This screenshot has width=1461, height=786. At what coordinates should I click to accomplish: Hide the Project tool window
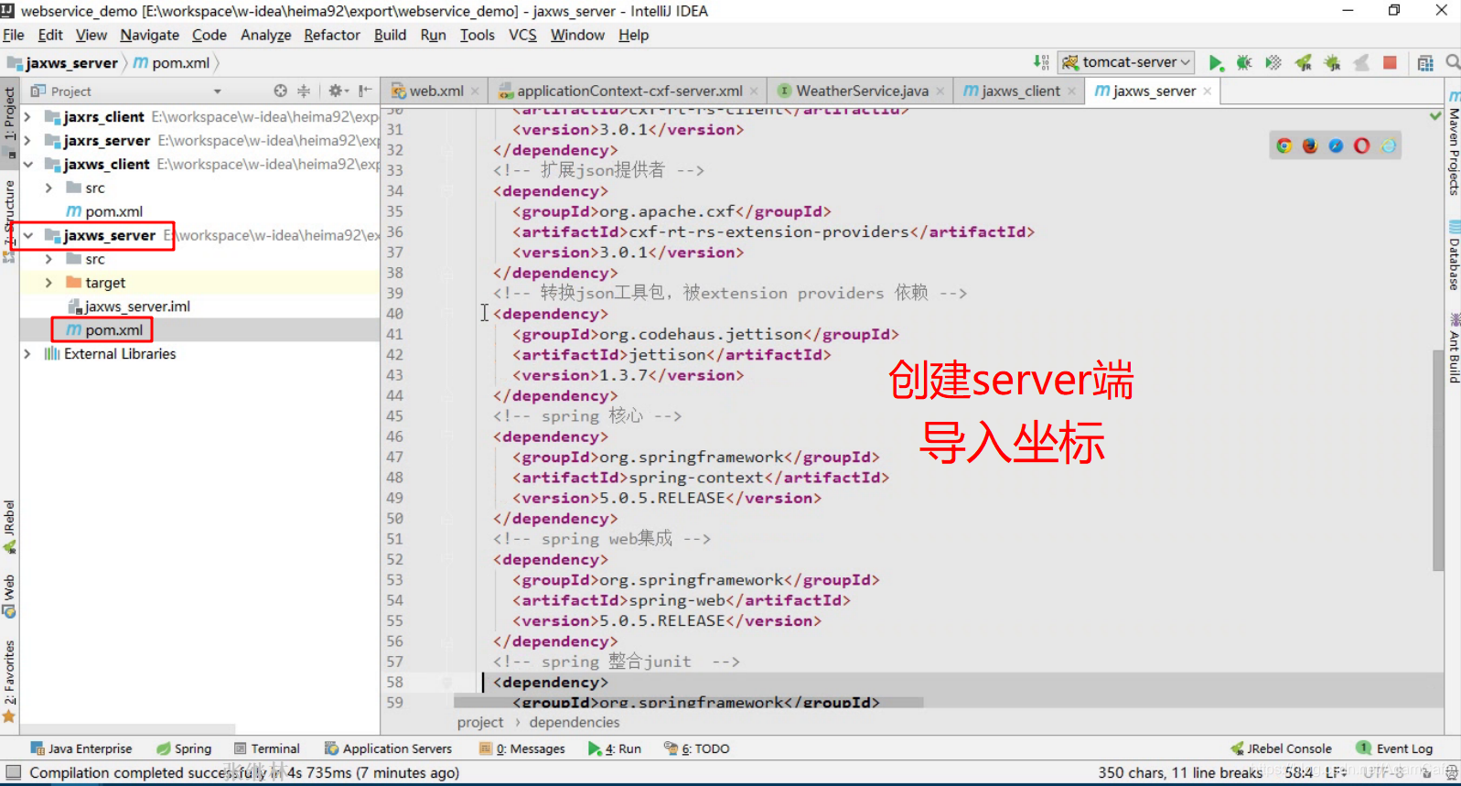coord(365,91)
